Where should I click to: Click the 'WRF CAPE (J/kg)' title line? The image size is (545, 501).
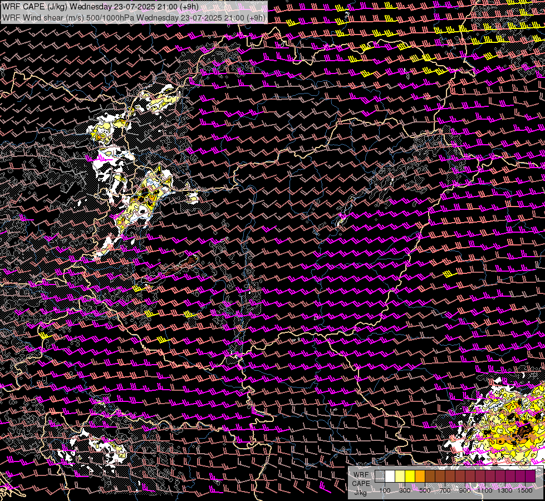click(x=100, y=7)
